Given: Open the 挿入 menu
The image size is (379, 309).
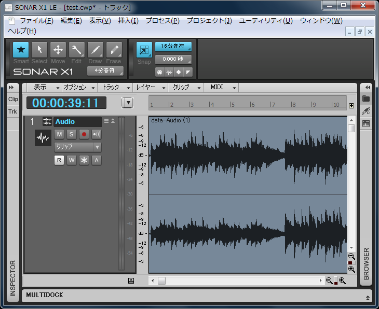Looking at the screenshot, I should click(x=128, y=21).
